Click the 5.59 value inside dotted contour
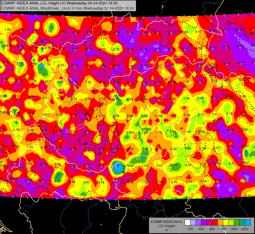The height and width of the screenshot is (234, 255). tap(173, 132)
